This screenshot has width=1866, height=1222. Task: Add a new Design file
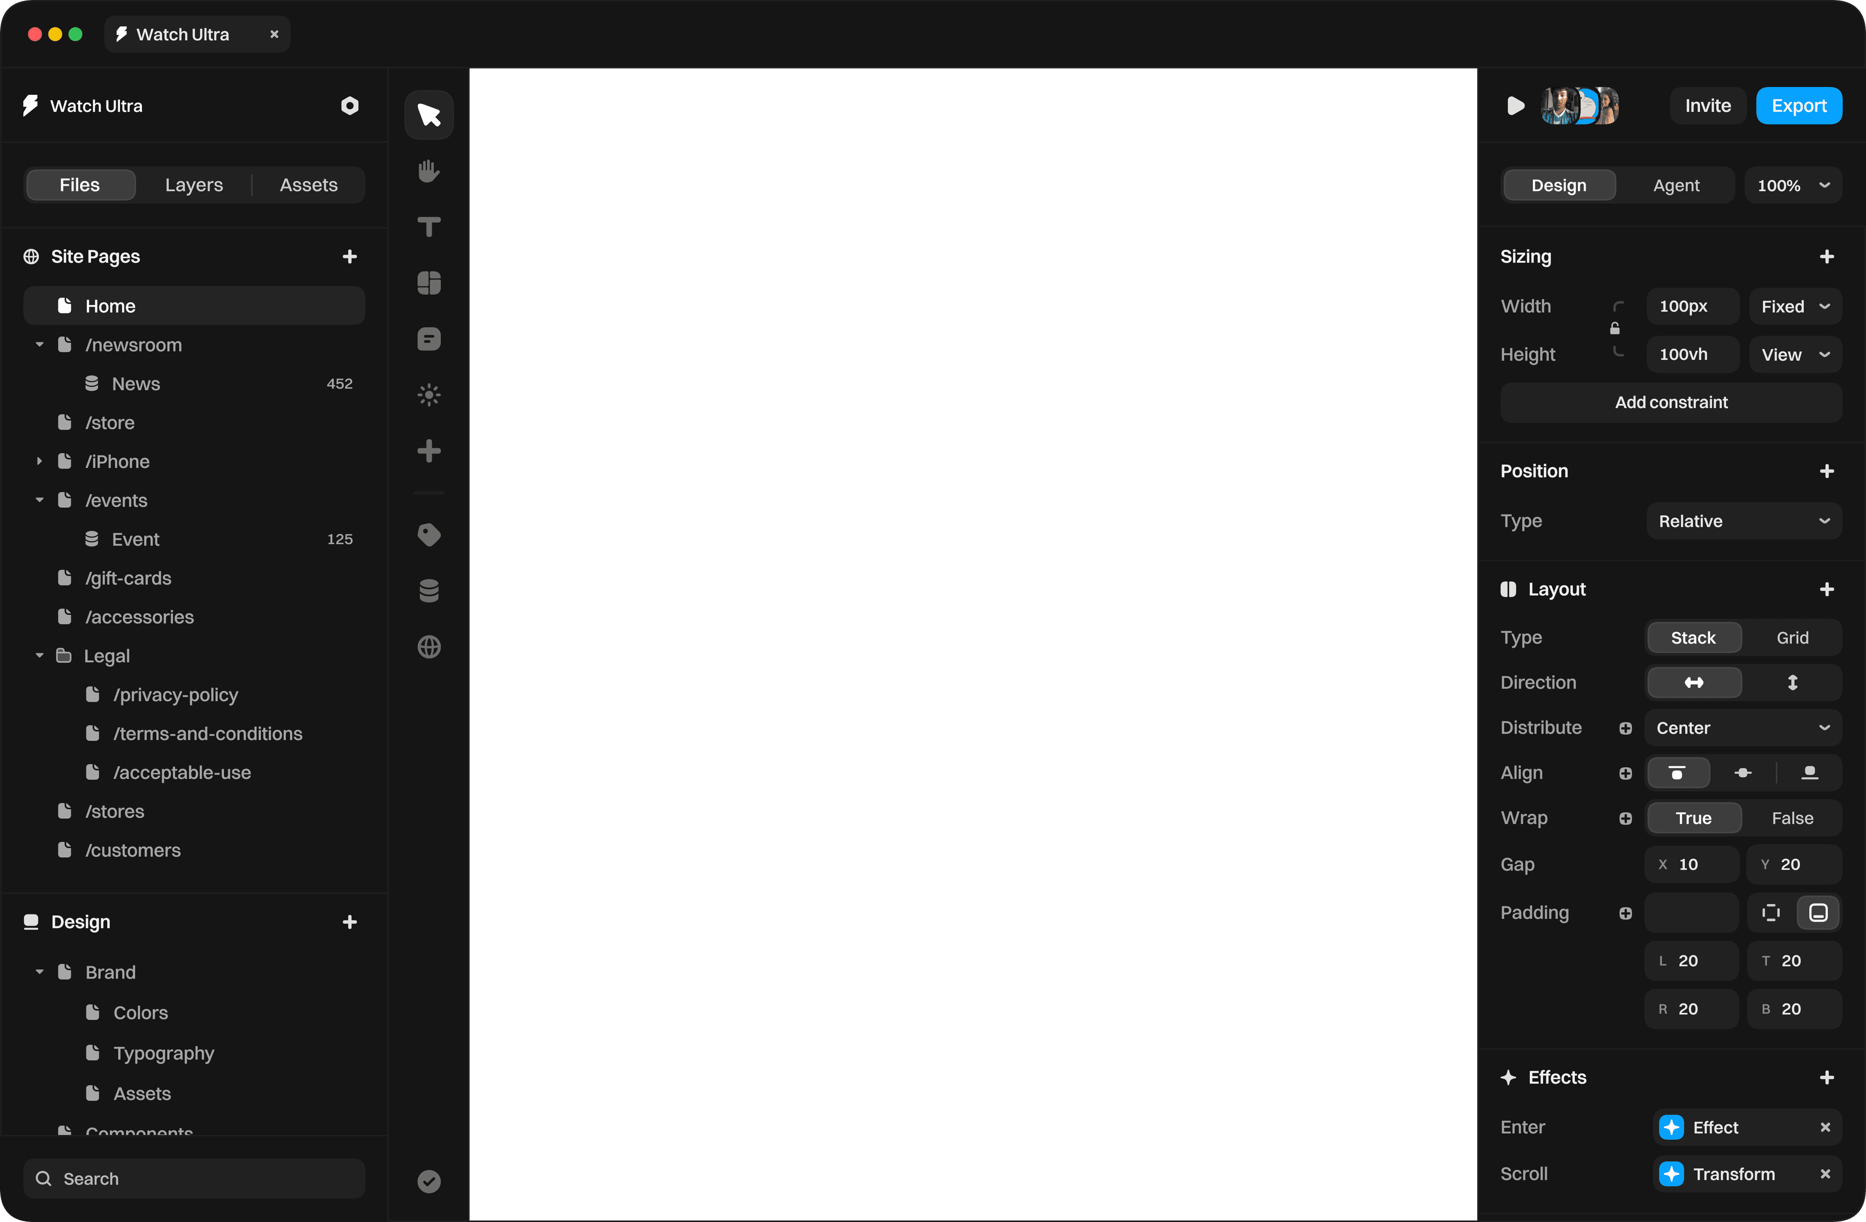(x=350, y=922)
